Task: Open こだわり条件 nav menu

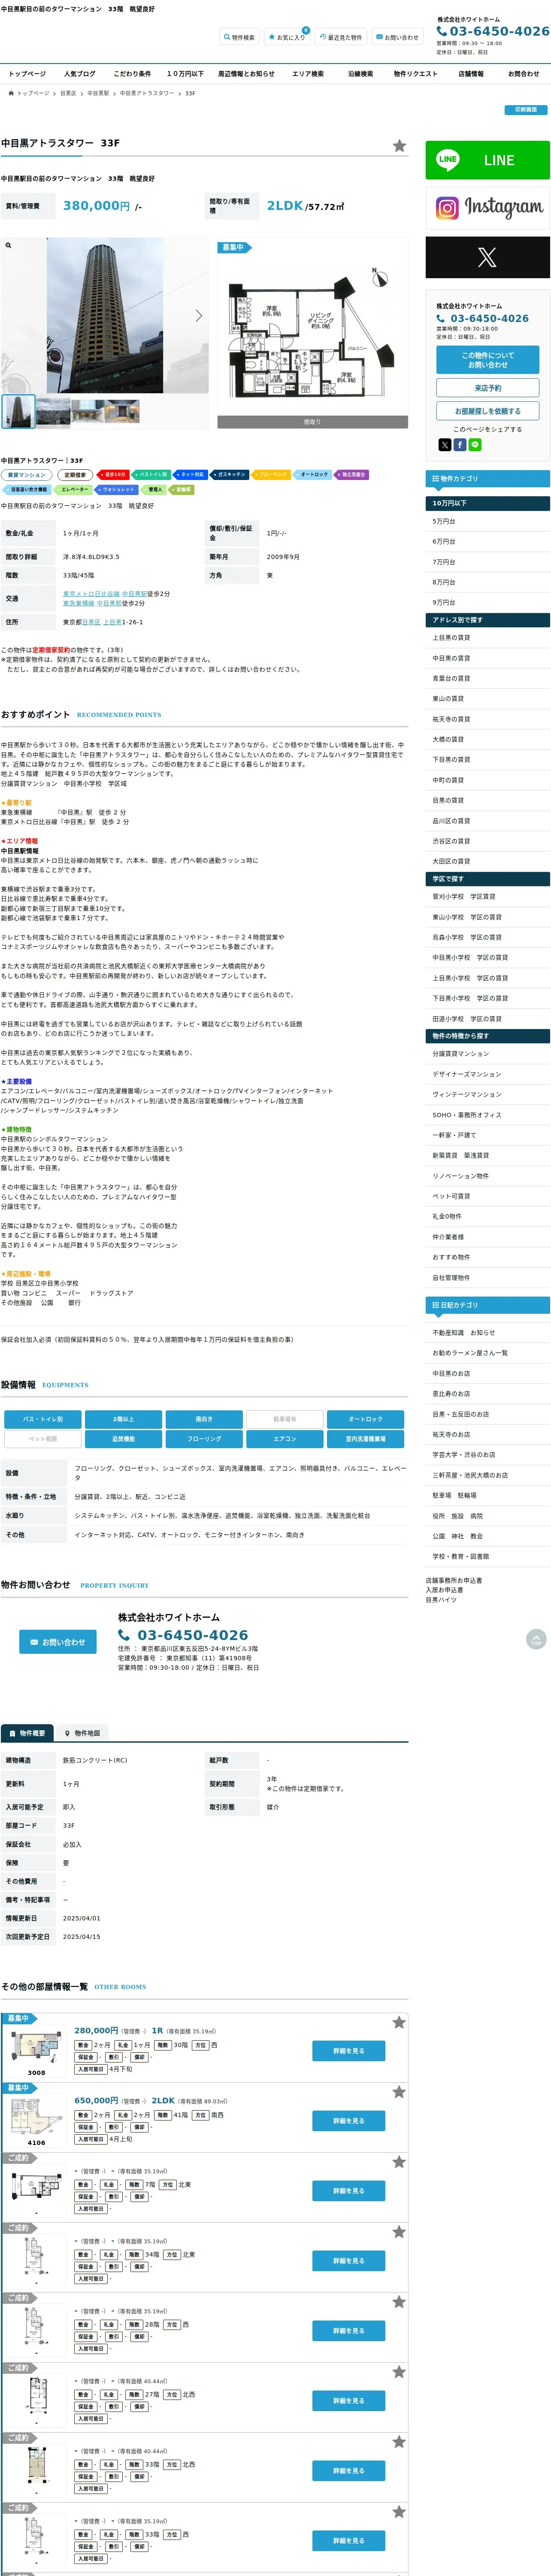Action: pyautogui.click(x=132, y=74)
